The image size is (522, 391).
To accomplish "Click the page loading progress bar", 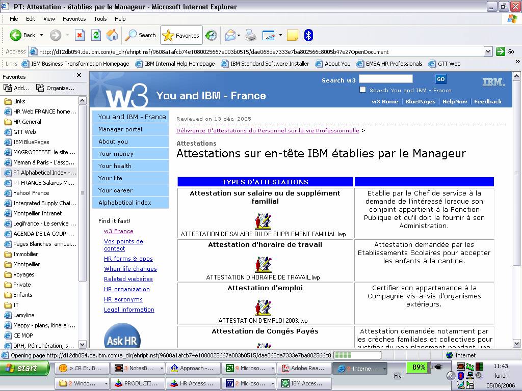I will point(357,355).
